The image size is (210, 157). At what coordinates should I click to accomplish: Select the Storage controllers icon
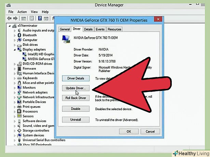[19, 130]
